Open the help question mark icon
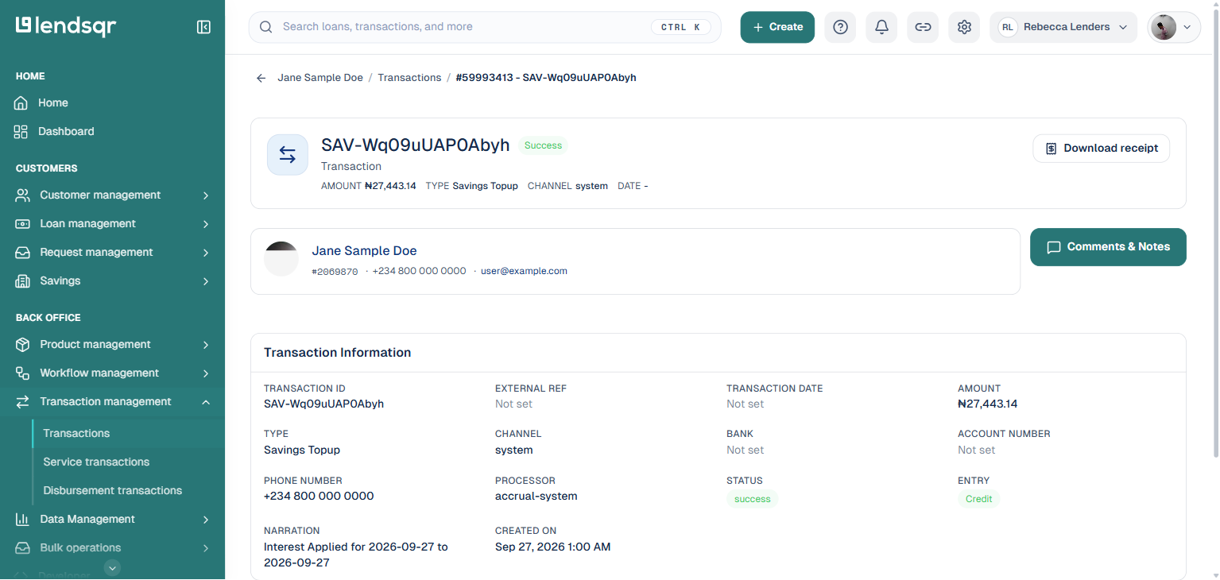 pyautogui.click(x=840, y=27)
